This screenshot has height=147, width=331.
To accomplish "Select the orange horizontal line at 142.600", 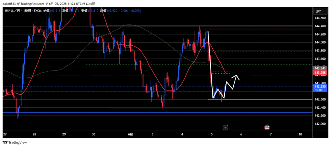I will (259, 100).
